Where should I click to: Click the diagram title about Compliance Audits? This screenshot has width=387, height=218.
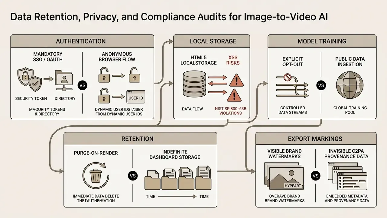(169, 17)
